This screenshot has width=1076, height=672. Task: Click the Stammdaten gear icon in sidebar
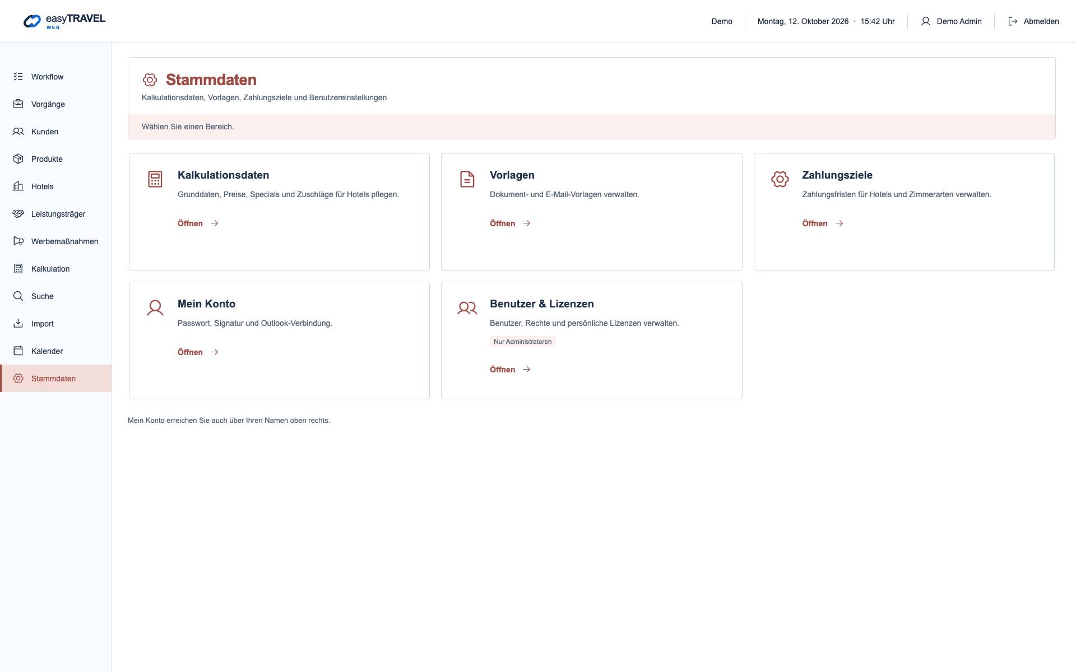point(18,379)
